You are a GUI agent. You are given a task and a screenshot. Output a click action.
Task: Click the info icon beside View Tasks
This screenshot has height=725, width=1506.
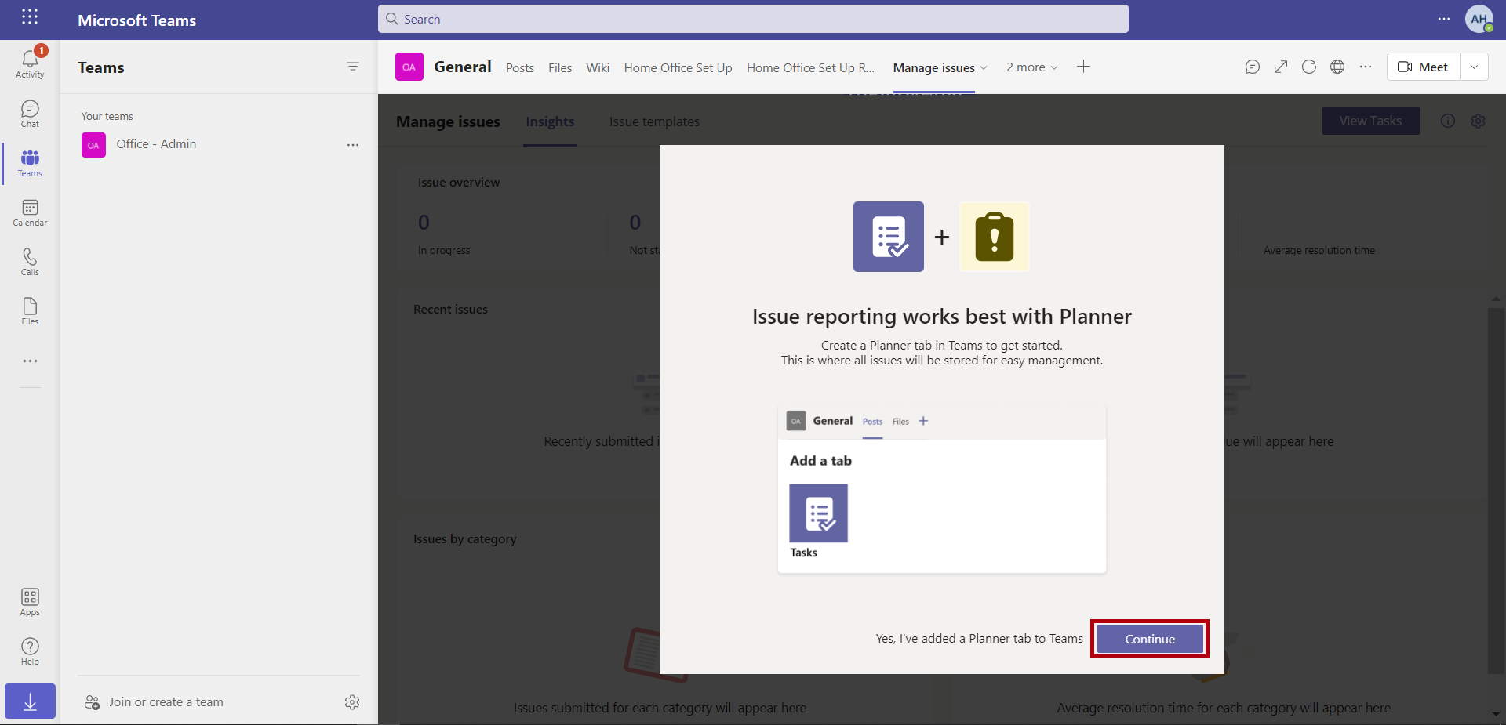(1448, 121)
